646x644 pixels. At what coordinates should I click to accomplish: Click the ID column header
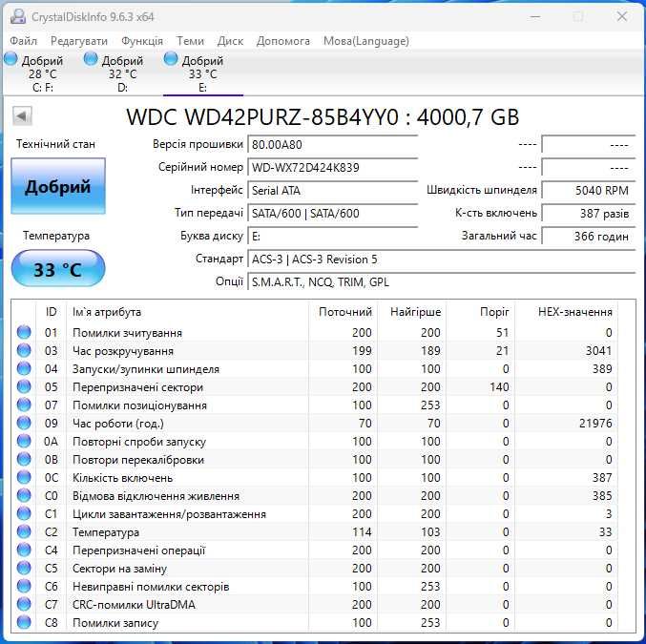coord(52,311)
